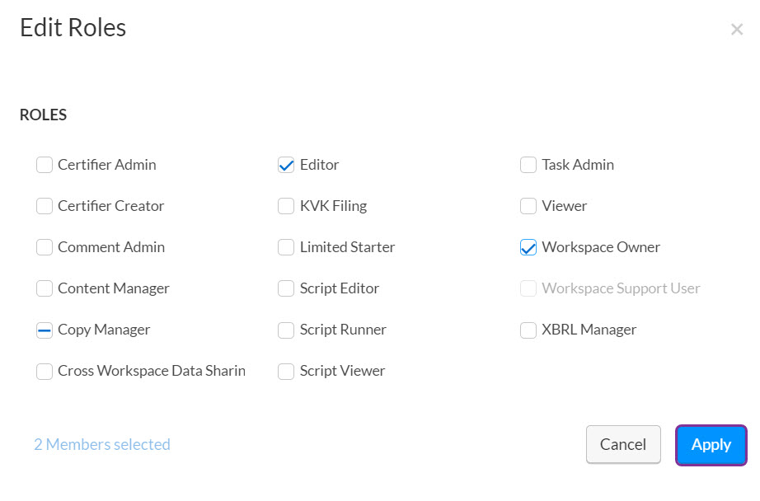760x501 pixels.
Task: Enable the XBRL Manager role
Action: [x=528, y=330]
